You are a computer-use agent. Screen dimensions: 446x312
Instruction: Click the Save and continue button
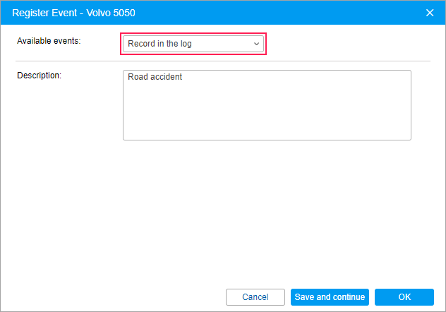[330, 297]
